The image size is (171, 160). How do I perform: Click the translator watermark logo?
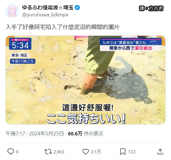click(151, 8)
